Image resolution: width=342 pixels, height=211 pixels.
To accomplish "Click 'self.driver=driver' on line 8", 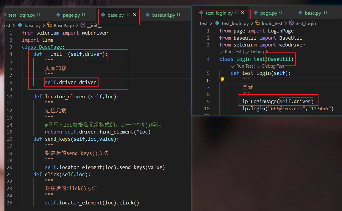I will 71,82.
